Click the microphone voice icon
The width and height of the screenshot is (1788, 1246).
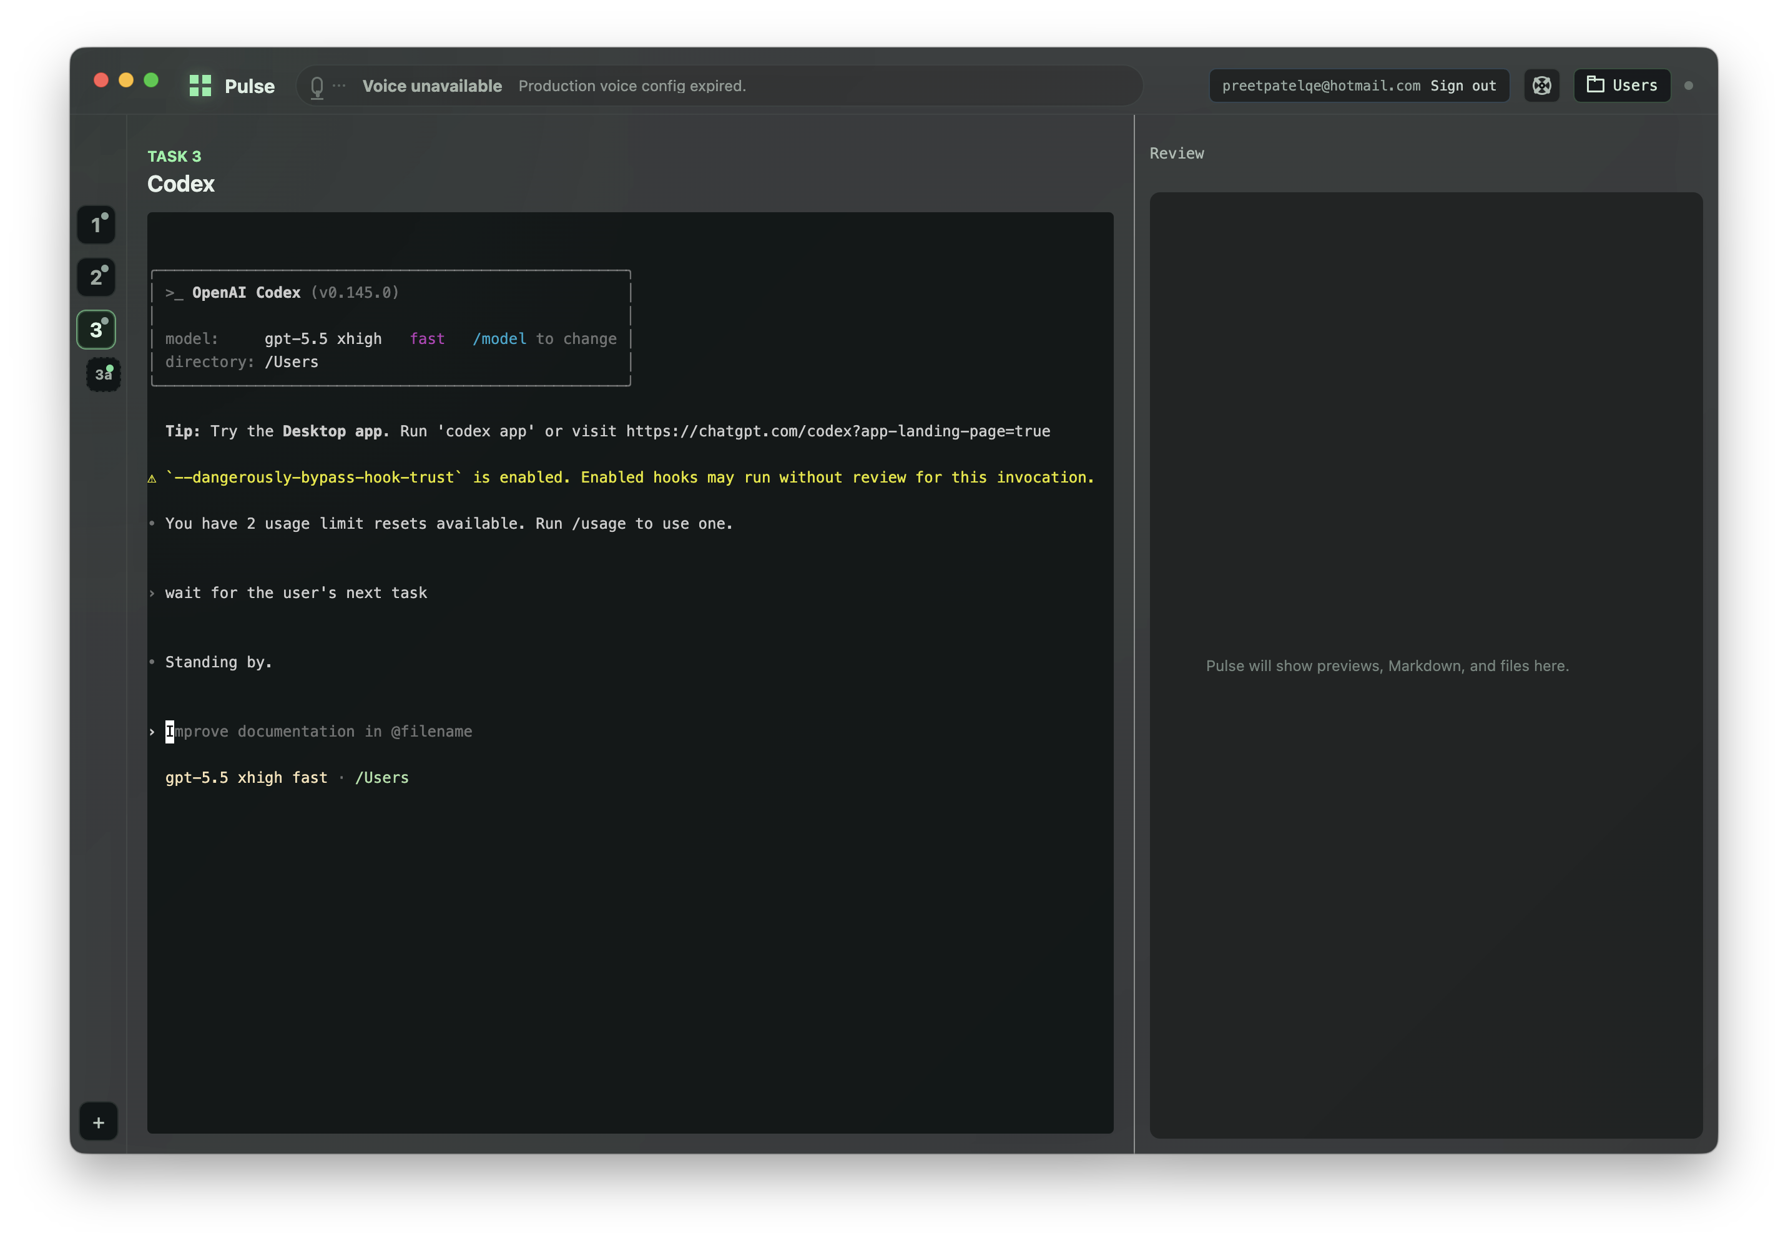(x=317, y=86)
